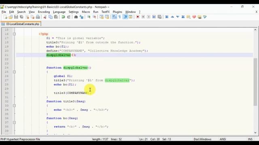Undo the last edit with green arrow
Image resolution: width=259 pixels, height=145 pixels.
(63, 17)
